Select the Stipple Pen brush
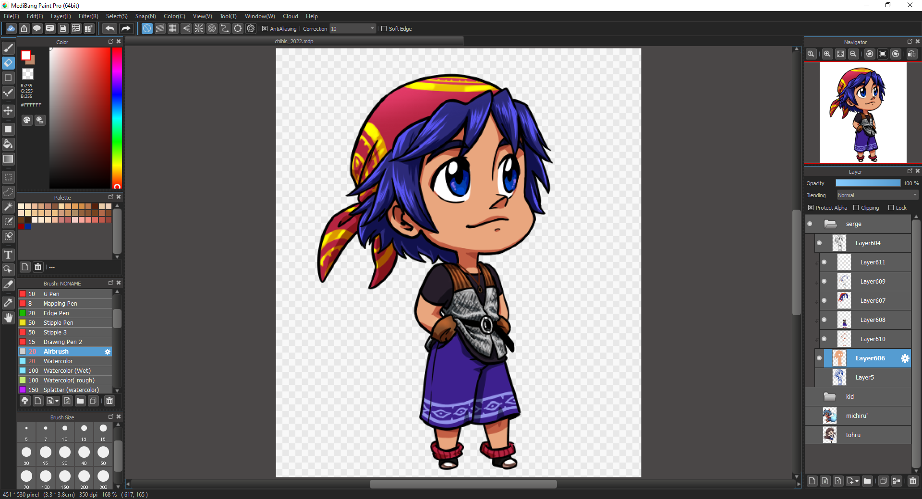 point(65,323)
